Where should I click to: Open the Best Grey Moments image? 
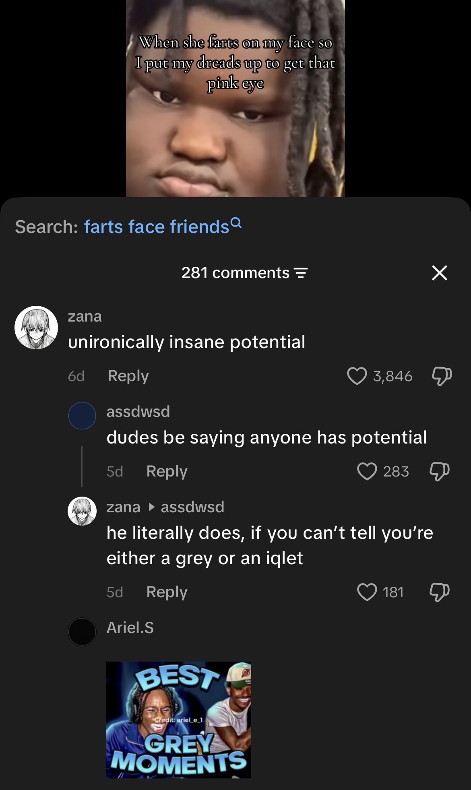179,720
